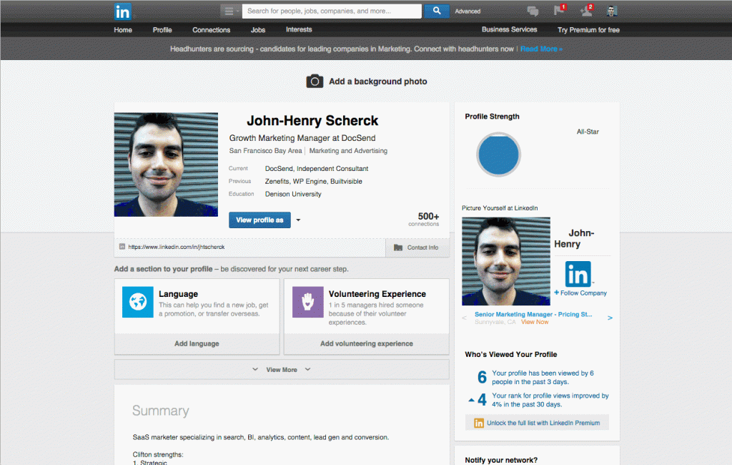732x465 pixels.
Task: Open the Contact Info panel
Action: (x=417, y=248)
